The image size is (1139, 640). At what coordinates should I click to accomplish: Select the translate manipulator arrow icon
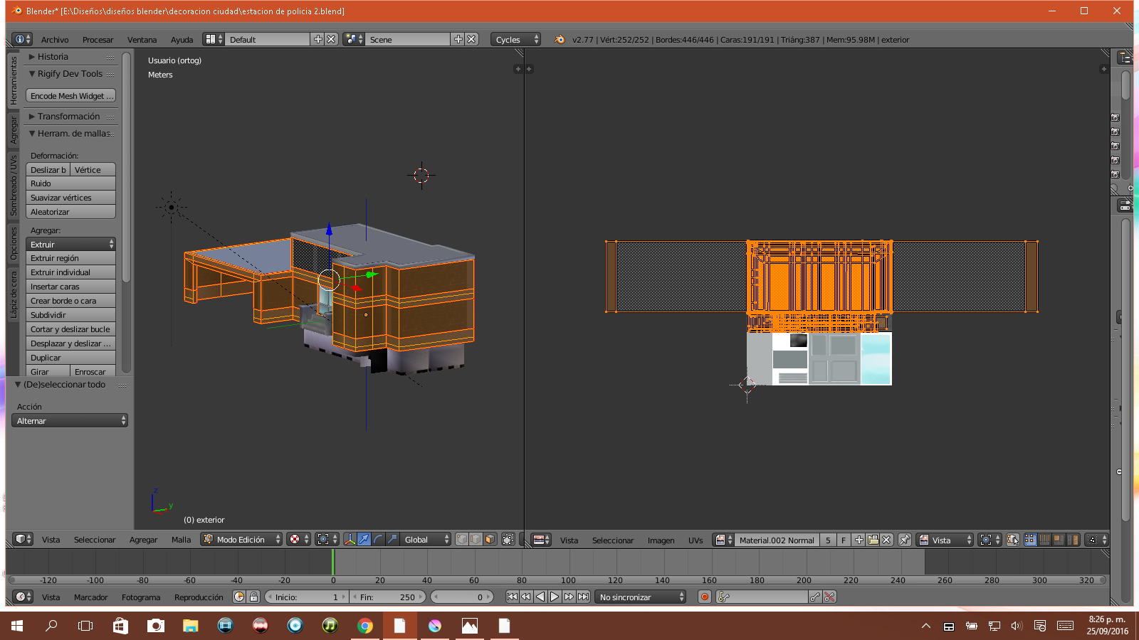coord(364,540)
